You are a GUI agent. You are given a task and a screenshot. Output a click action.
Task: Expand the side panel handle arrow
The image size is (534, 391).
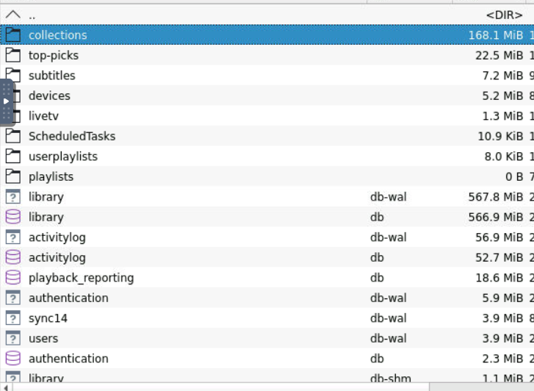(6, 101)
